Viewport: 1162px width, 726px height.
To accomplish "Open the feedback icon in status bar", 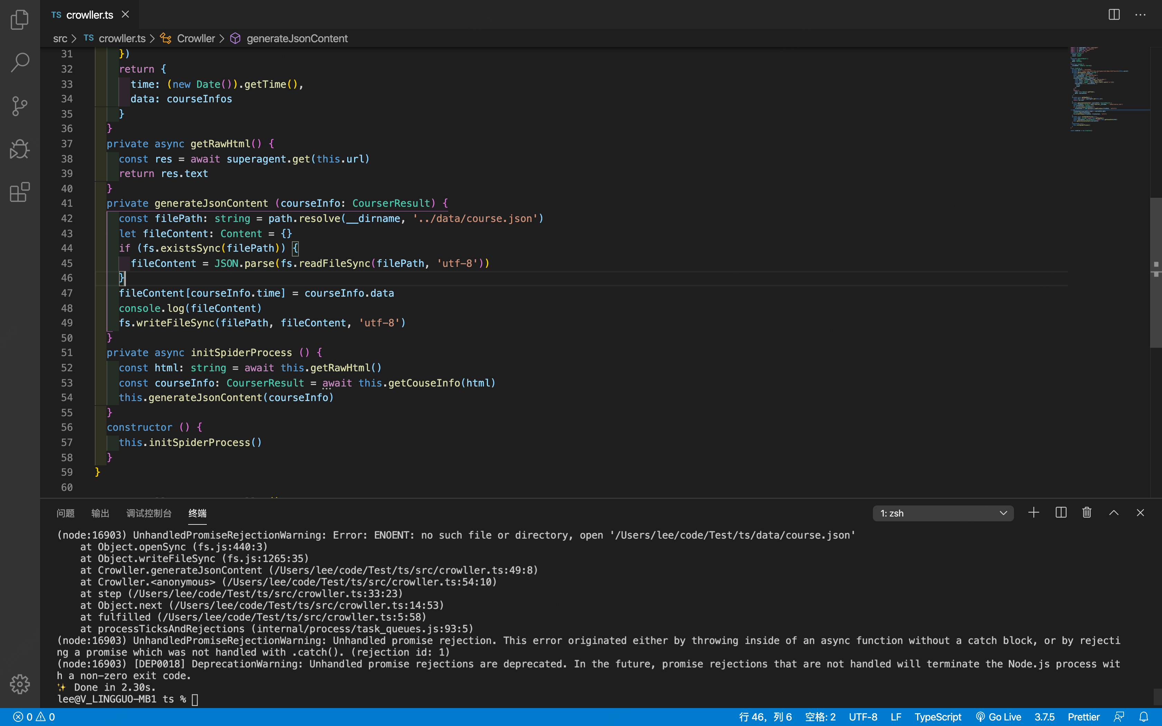I will (x=1119, y=717).
